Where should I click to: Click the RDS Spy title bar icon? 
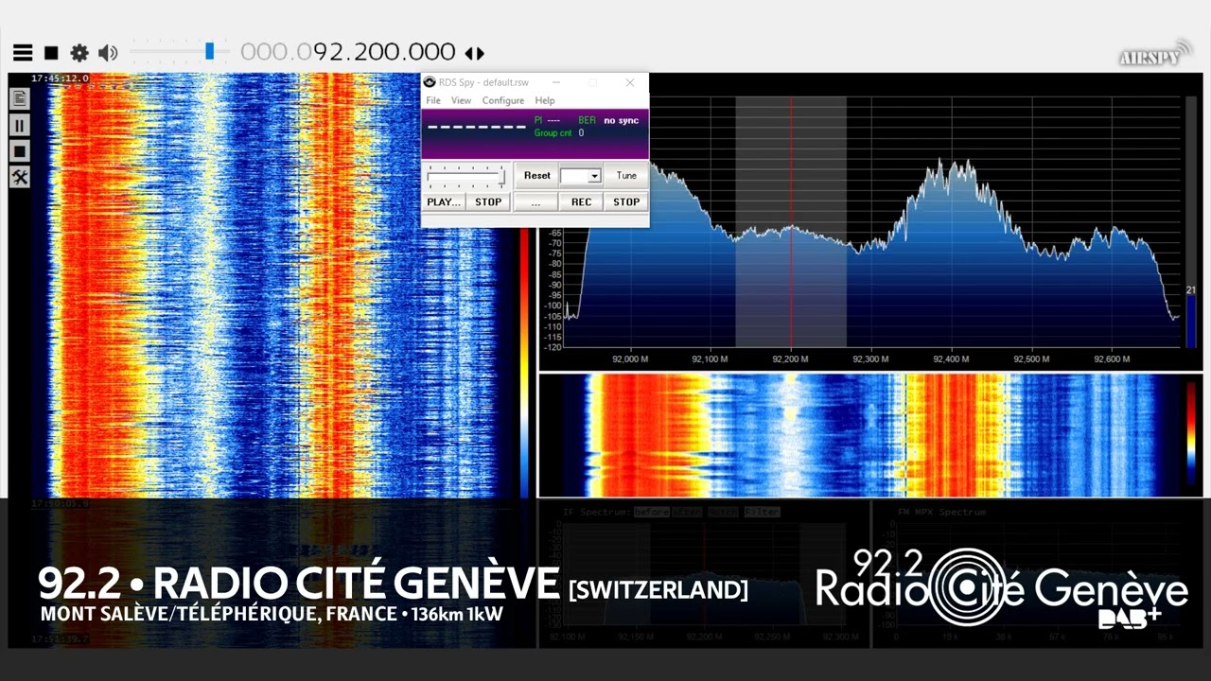point(430,82)
